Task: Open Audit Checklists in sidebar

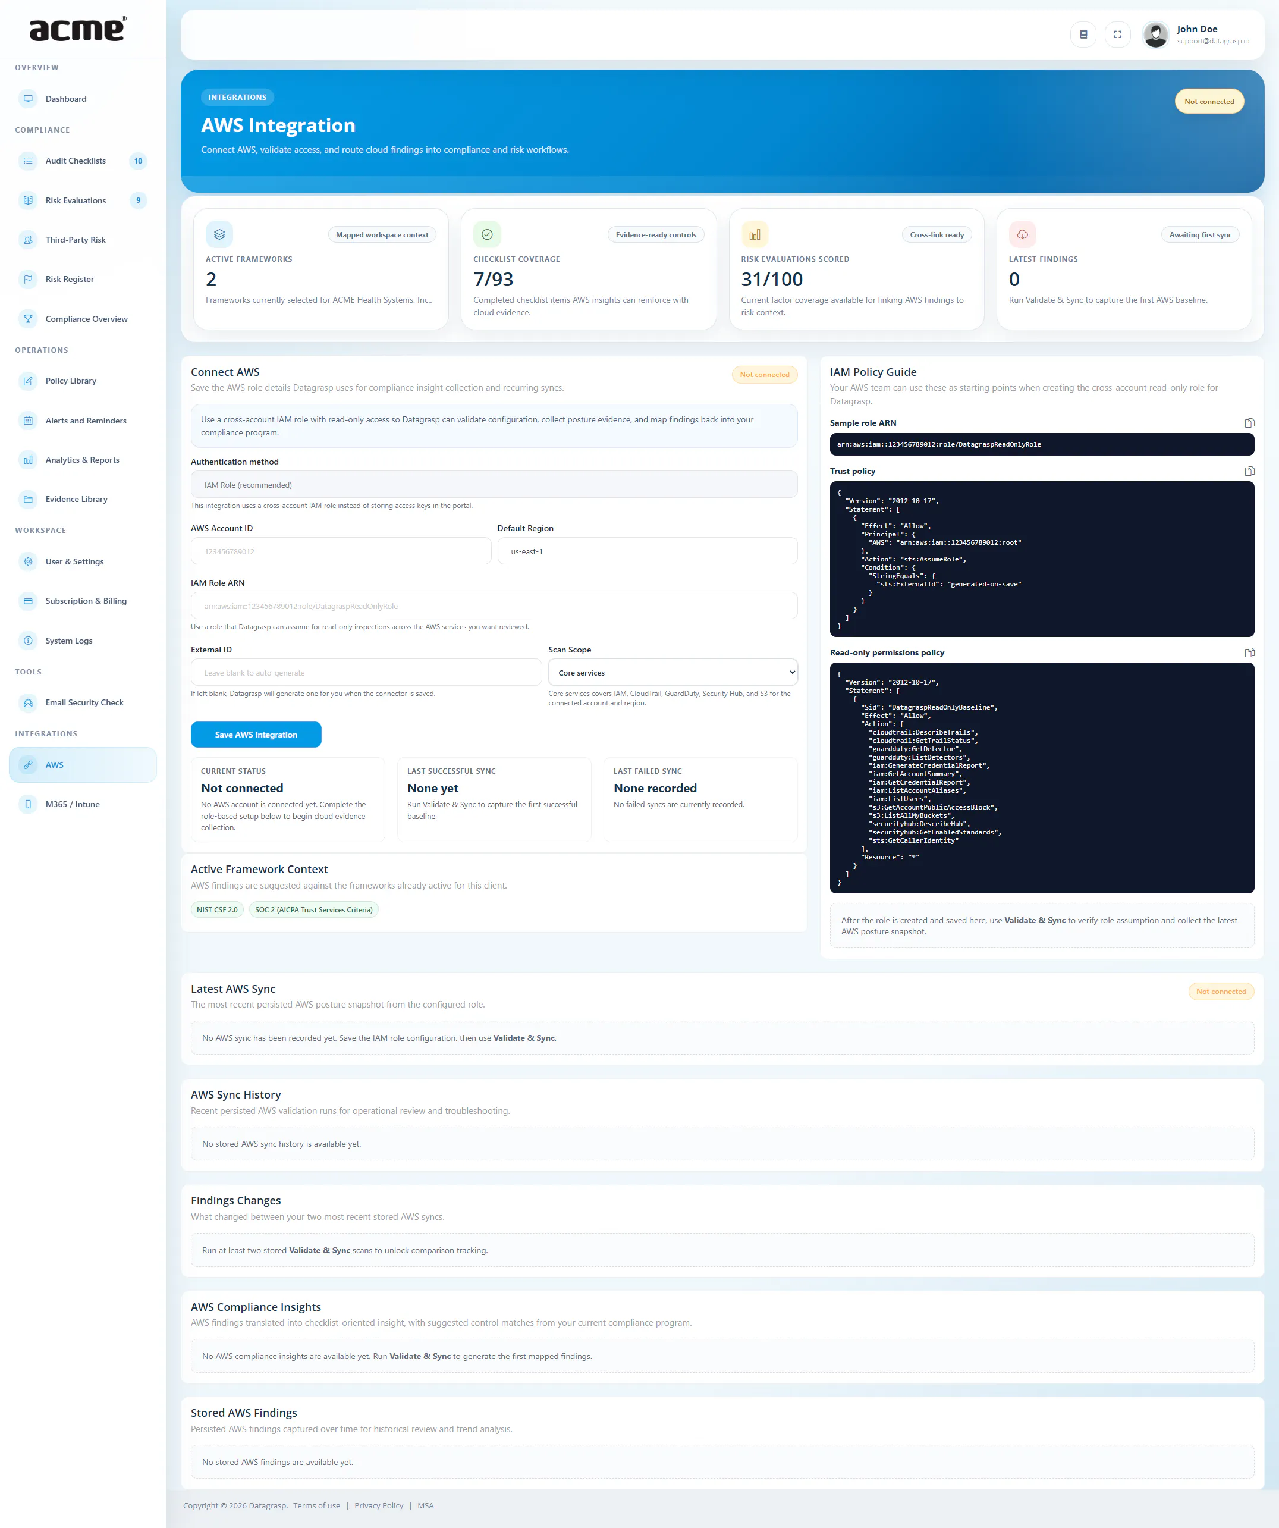Action: [x=82, y=161]
